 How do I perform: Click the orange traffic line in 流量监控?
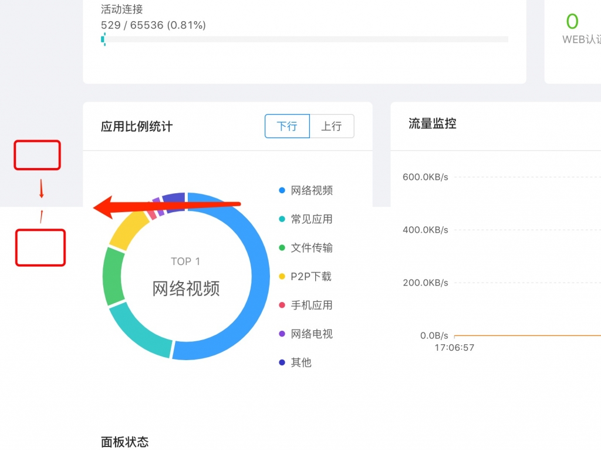[528, 335]
